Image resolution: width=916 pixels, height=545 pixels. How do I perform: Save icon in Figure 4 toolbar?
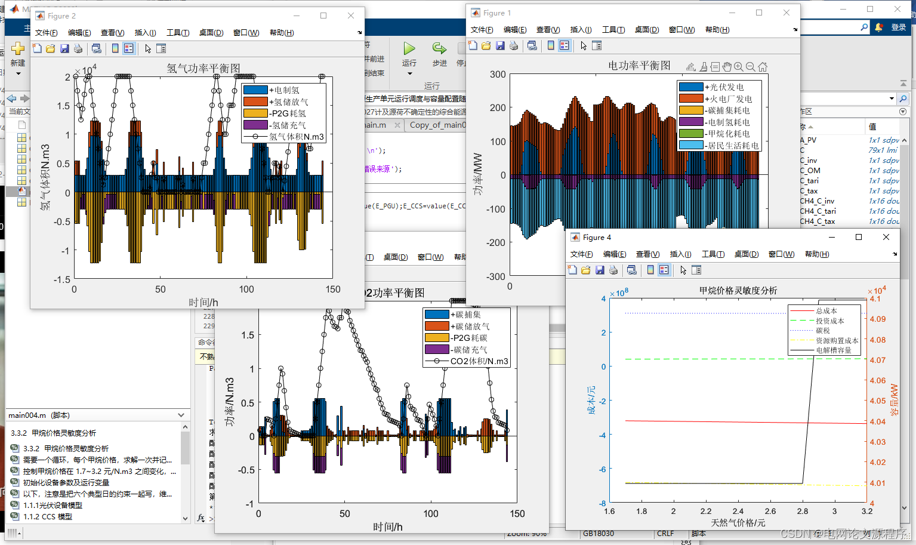[x=600, y=270]
